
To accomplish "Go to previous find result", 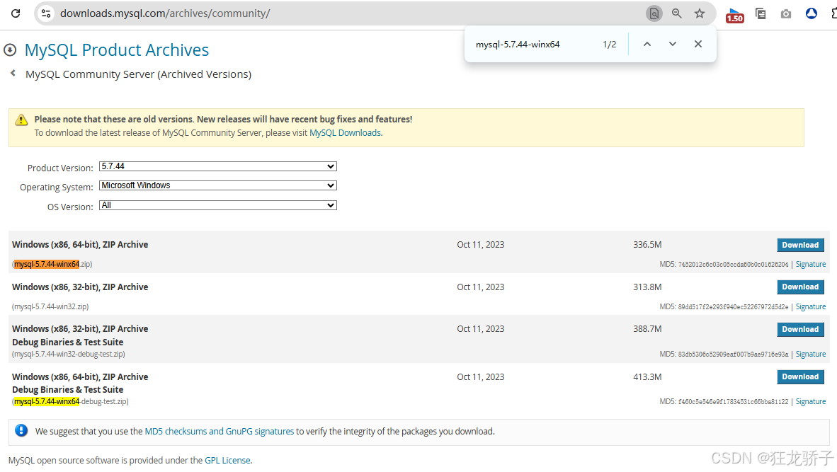I will coord(647,44).
